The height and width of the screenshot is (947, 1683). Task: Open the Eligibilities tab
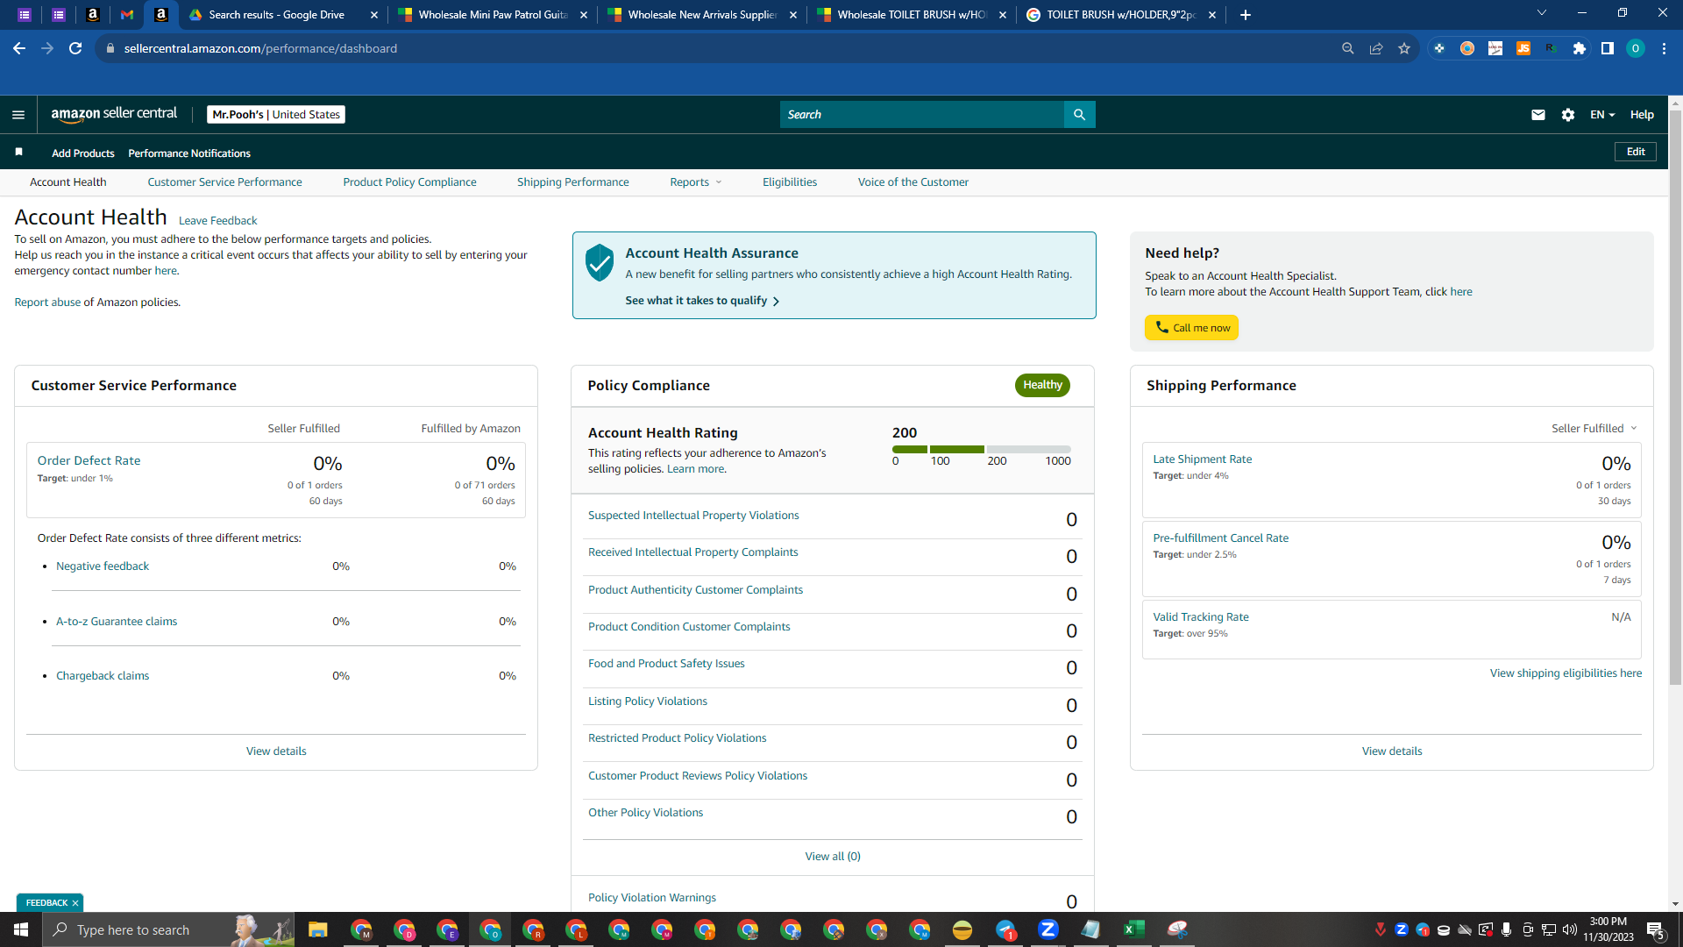(x=790, y=182)
